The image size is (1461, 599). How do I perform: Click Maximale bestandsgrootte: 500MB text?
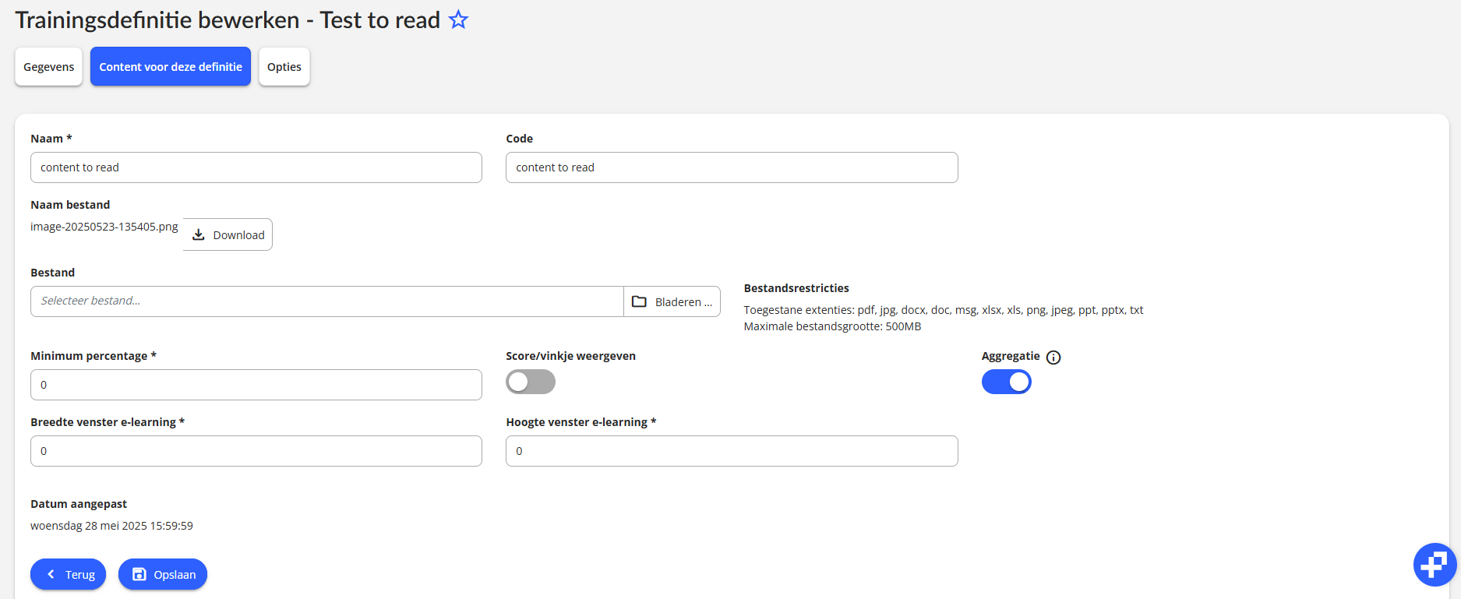click(x=832, y=326)
